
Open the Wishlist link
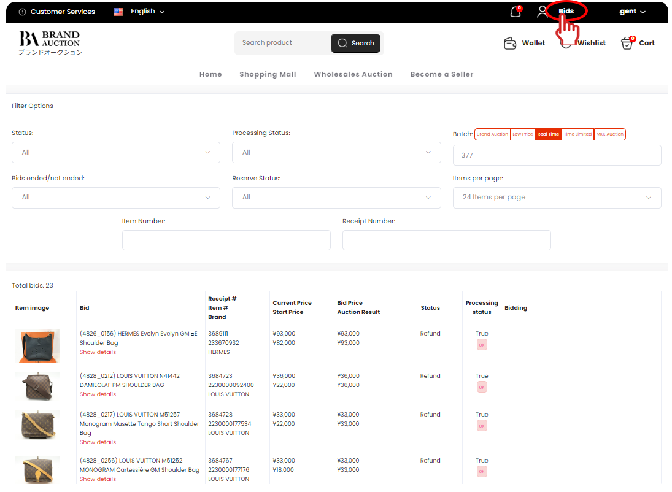[x=592, y=44]
